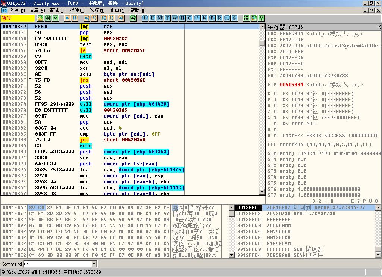Viewport: 382px width, 277px height.
Task: Click the Step into toolbar icon
Action: (87, 18)
